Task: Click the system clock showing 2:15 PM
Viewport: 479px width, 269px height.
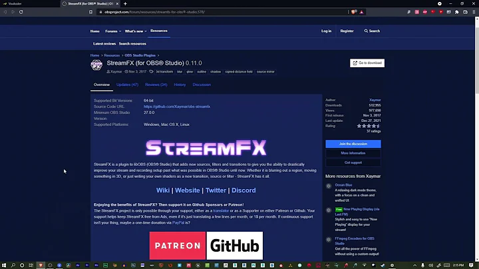Action: point(458,265)
